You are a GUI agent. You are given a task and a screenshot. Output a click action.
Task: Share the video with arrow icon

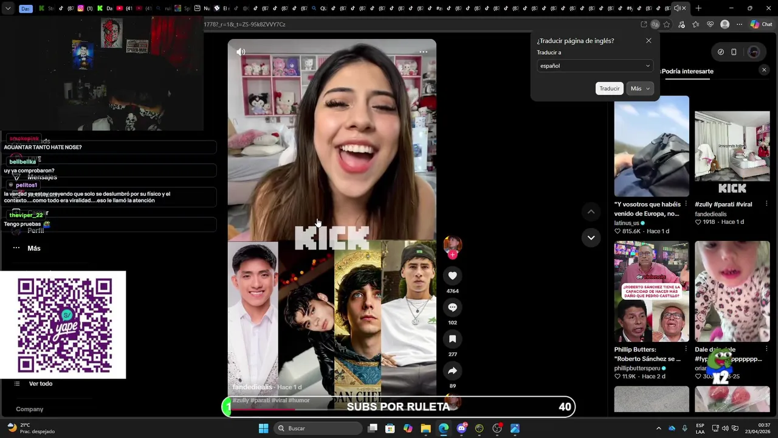[x=452, y=370]
